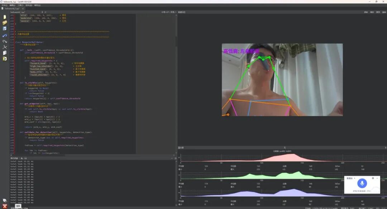Click the blue microphone voice input button
Image resolution: width=387 pixels, height=209 pixels.
point(362,183)
